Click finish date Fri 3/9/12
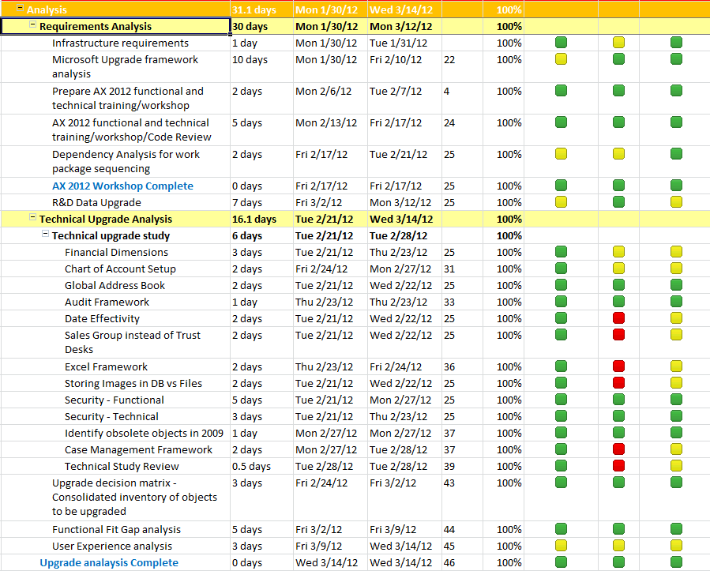This screenshot has width=710, height=571. (x=393, y=529)
